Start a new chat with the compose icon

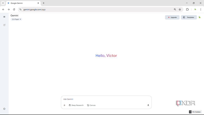point(4,25)
